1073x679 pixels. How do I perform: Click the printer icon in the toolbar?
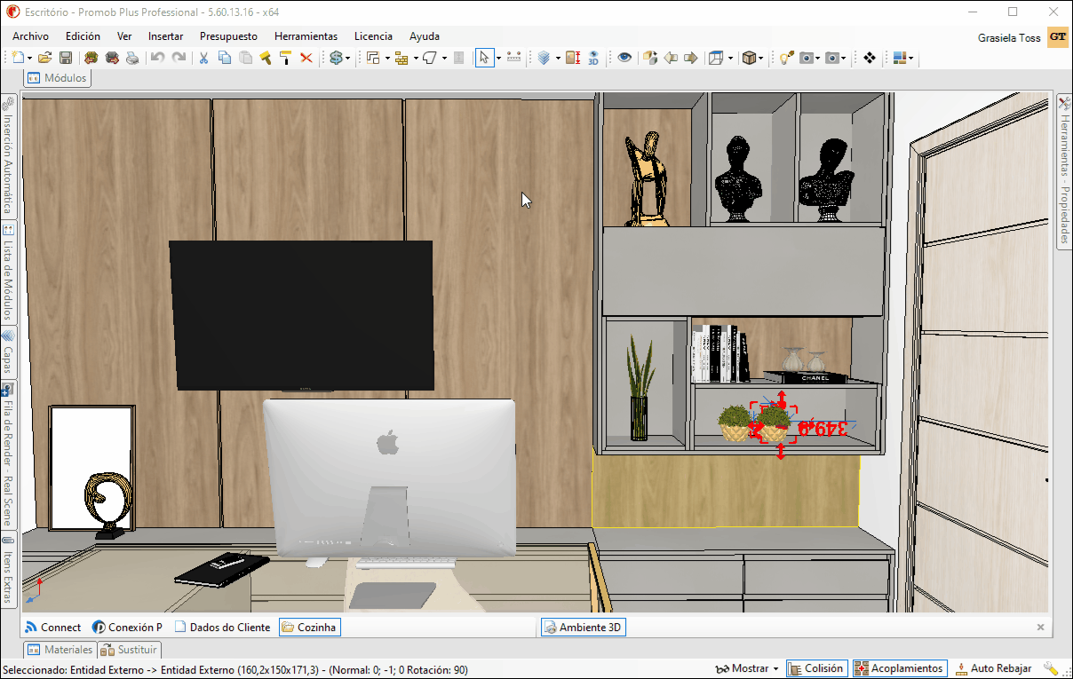[132, 58]
